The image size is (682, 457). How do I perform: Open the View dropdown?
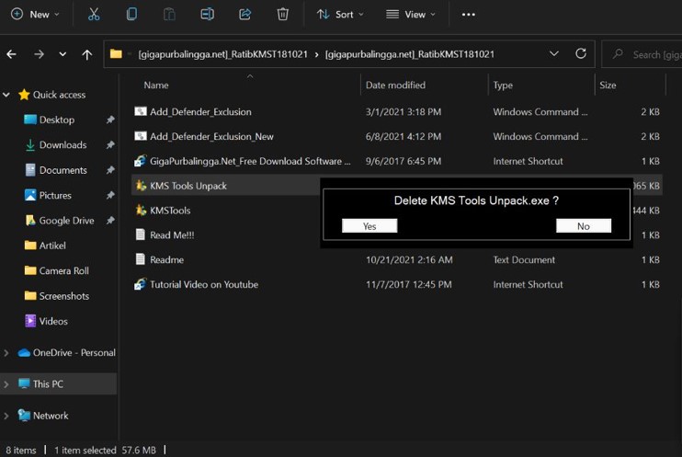tap(410, 15)
